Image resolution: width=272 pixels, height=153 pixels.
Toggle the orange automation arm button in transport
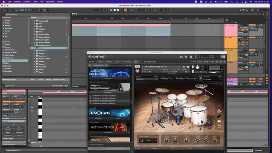tap(125, 10)
